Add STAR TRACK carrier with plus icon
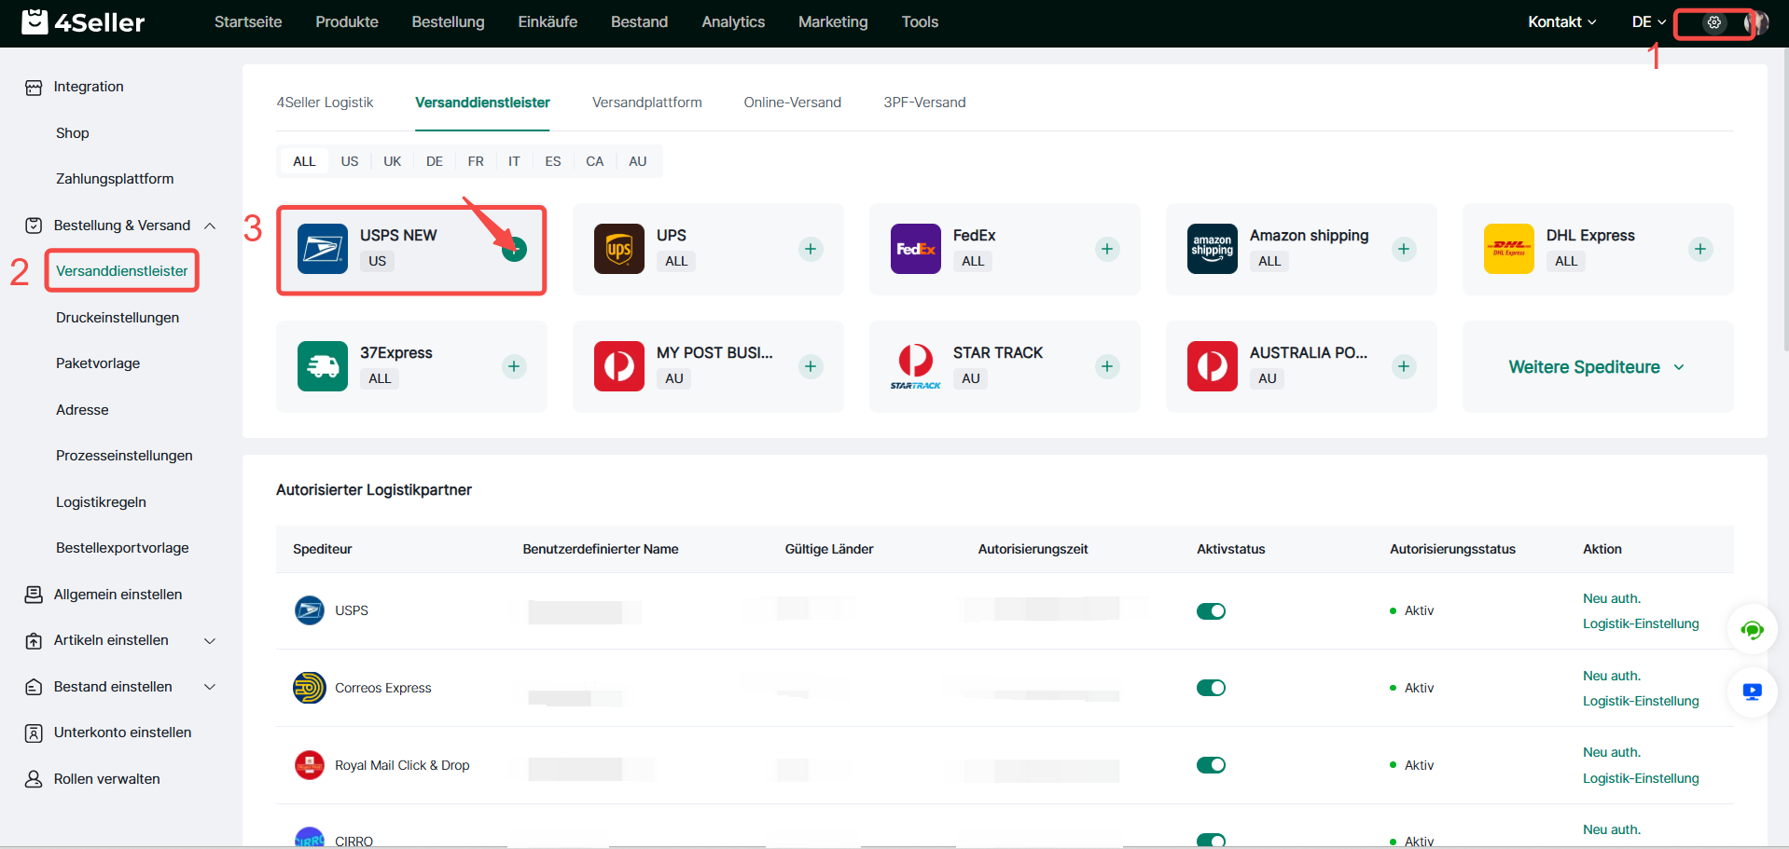This screenshot has width=1789, height=849. point(1107,366)
